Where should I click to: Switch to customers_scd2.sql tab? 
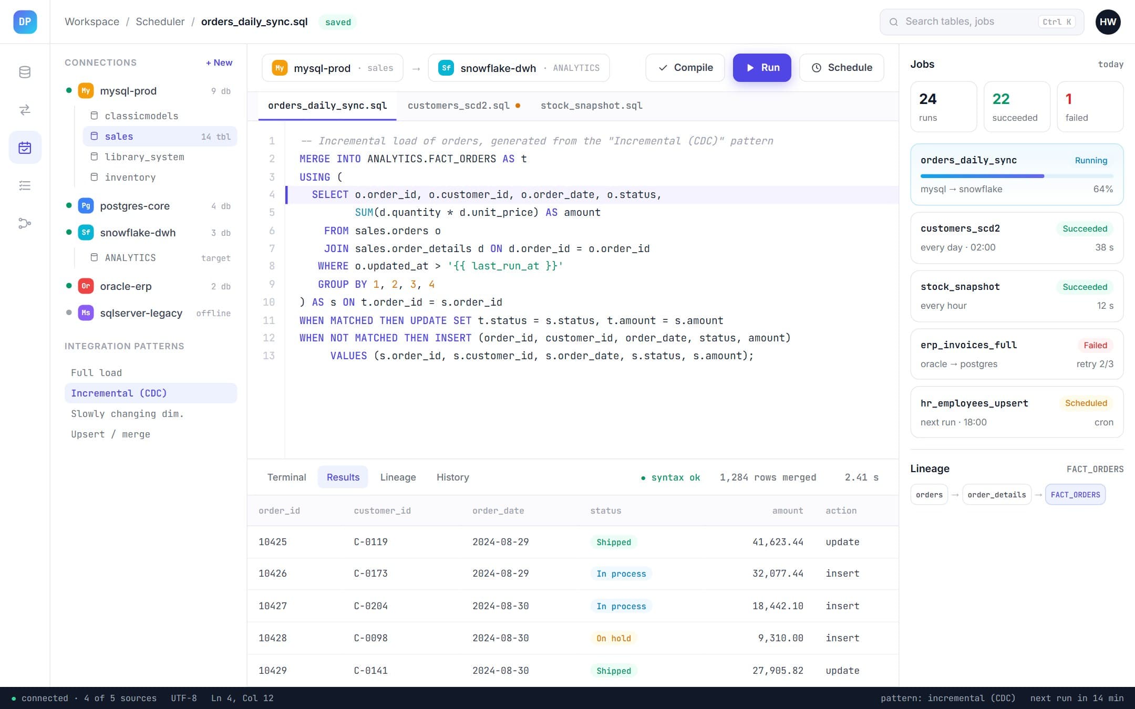[x=464, y=106]
